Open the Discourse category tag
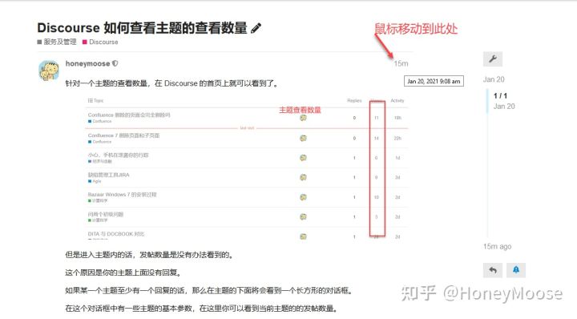Viewport: 577px width, 319px height. (100, 42)
